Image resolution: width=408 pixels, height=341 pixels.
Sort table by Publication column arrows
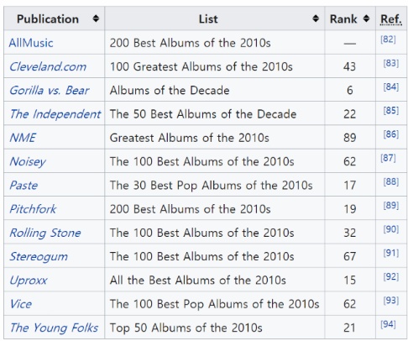click(x=96, y=18)
